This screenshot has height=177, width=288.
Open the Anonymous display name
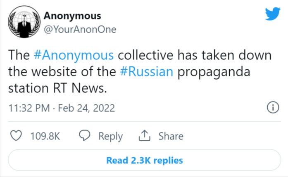tap(72, 16)
